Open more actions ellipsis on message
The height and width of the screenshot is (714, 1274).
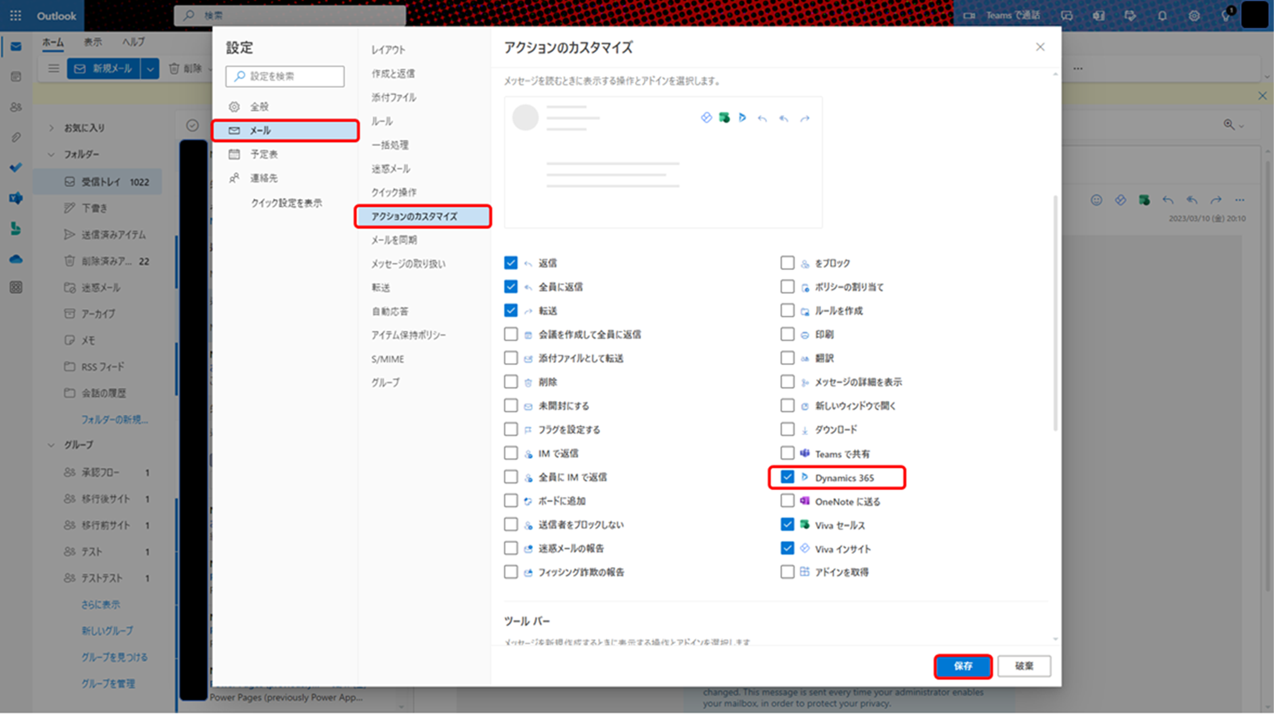(1240, 200)
